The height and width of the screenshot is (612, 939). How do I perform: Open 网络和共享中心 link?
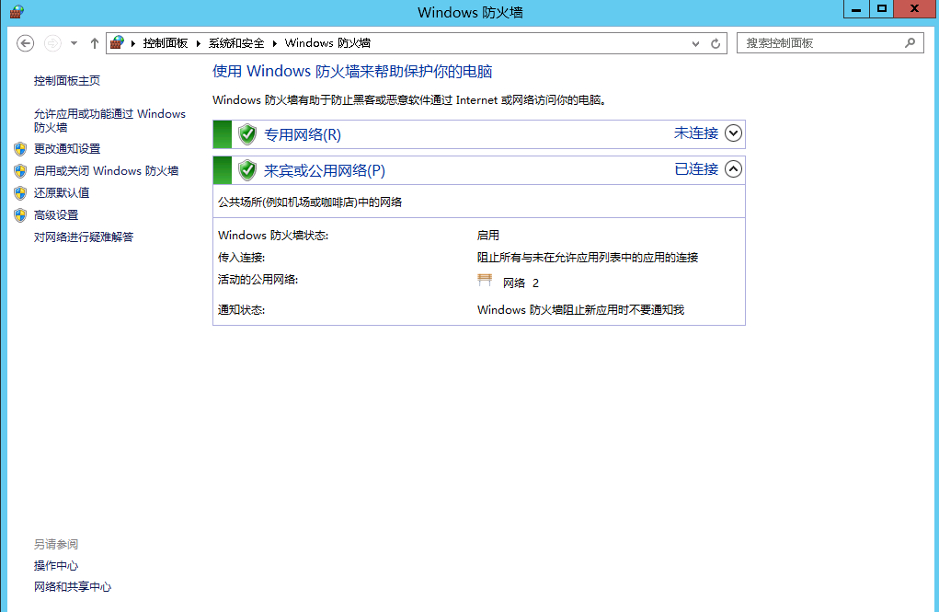tap(73, 587)
